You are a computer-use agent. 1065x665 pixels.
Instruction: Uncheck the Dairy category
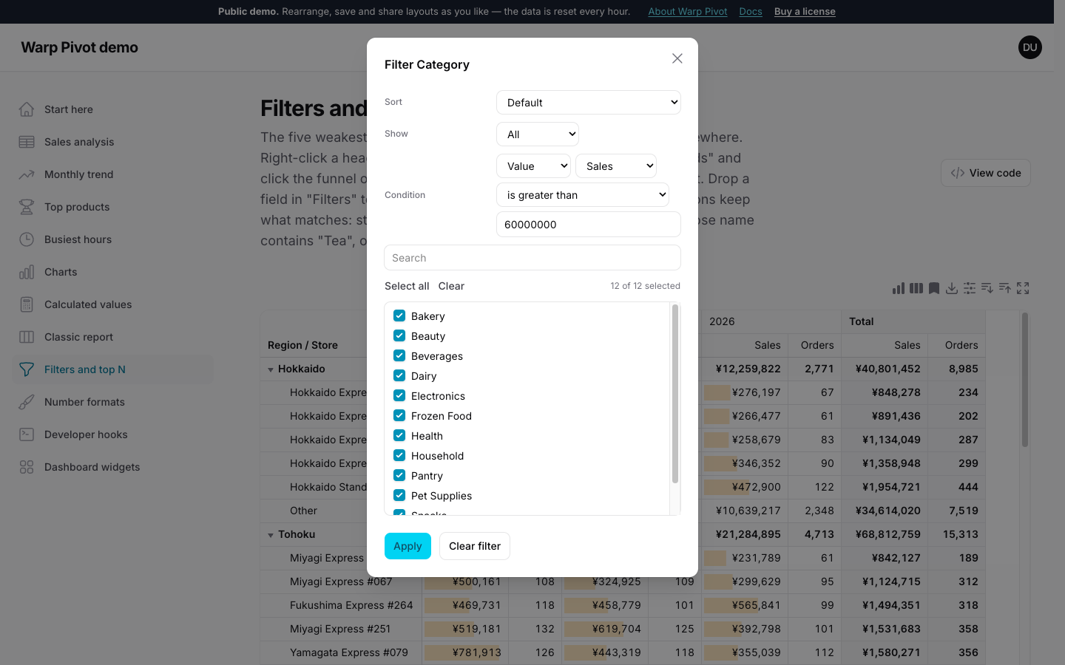399,375
